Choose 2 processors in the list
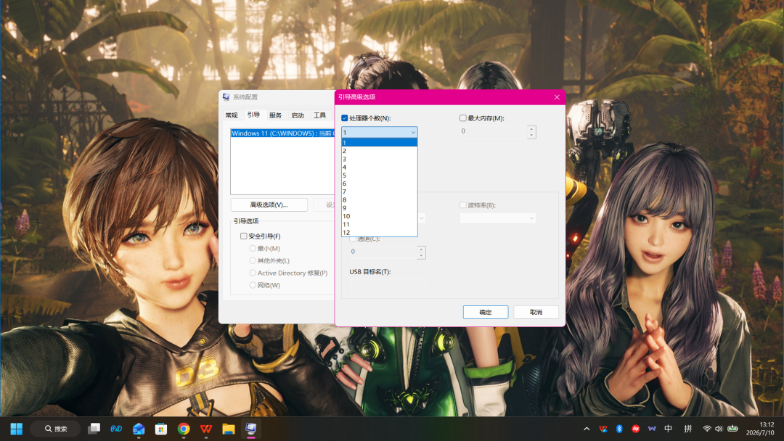 (x=380, y=151)
